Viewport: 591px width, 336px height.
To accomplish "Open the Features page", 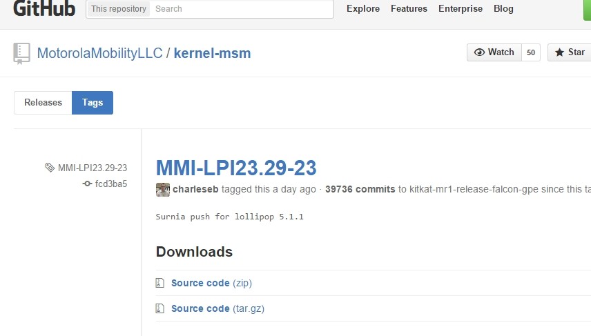I will coord(409,9).
